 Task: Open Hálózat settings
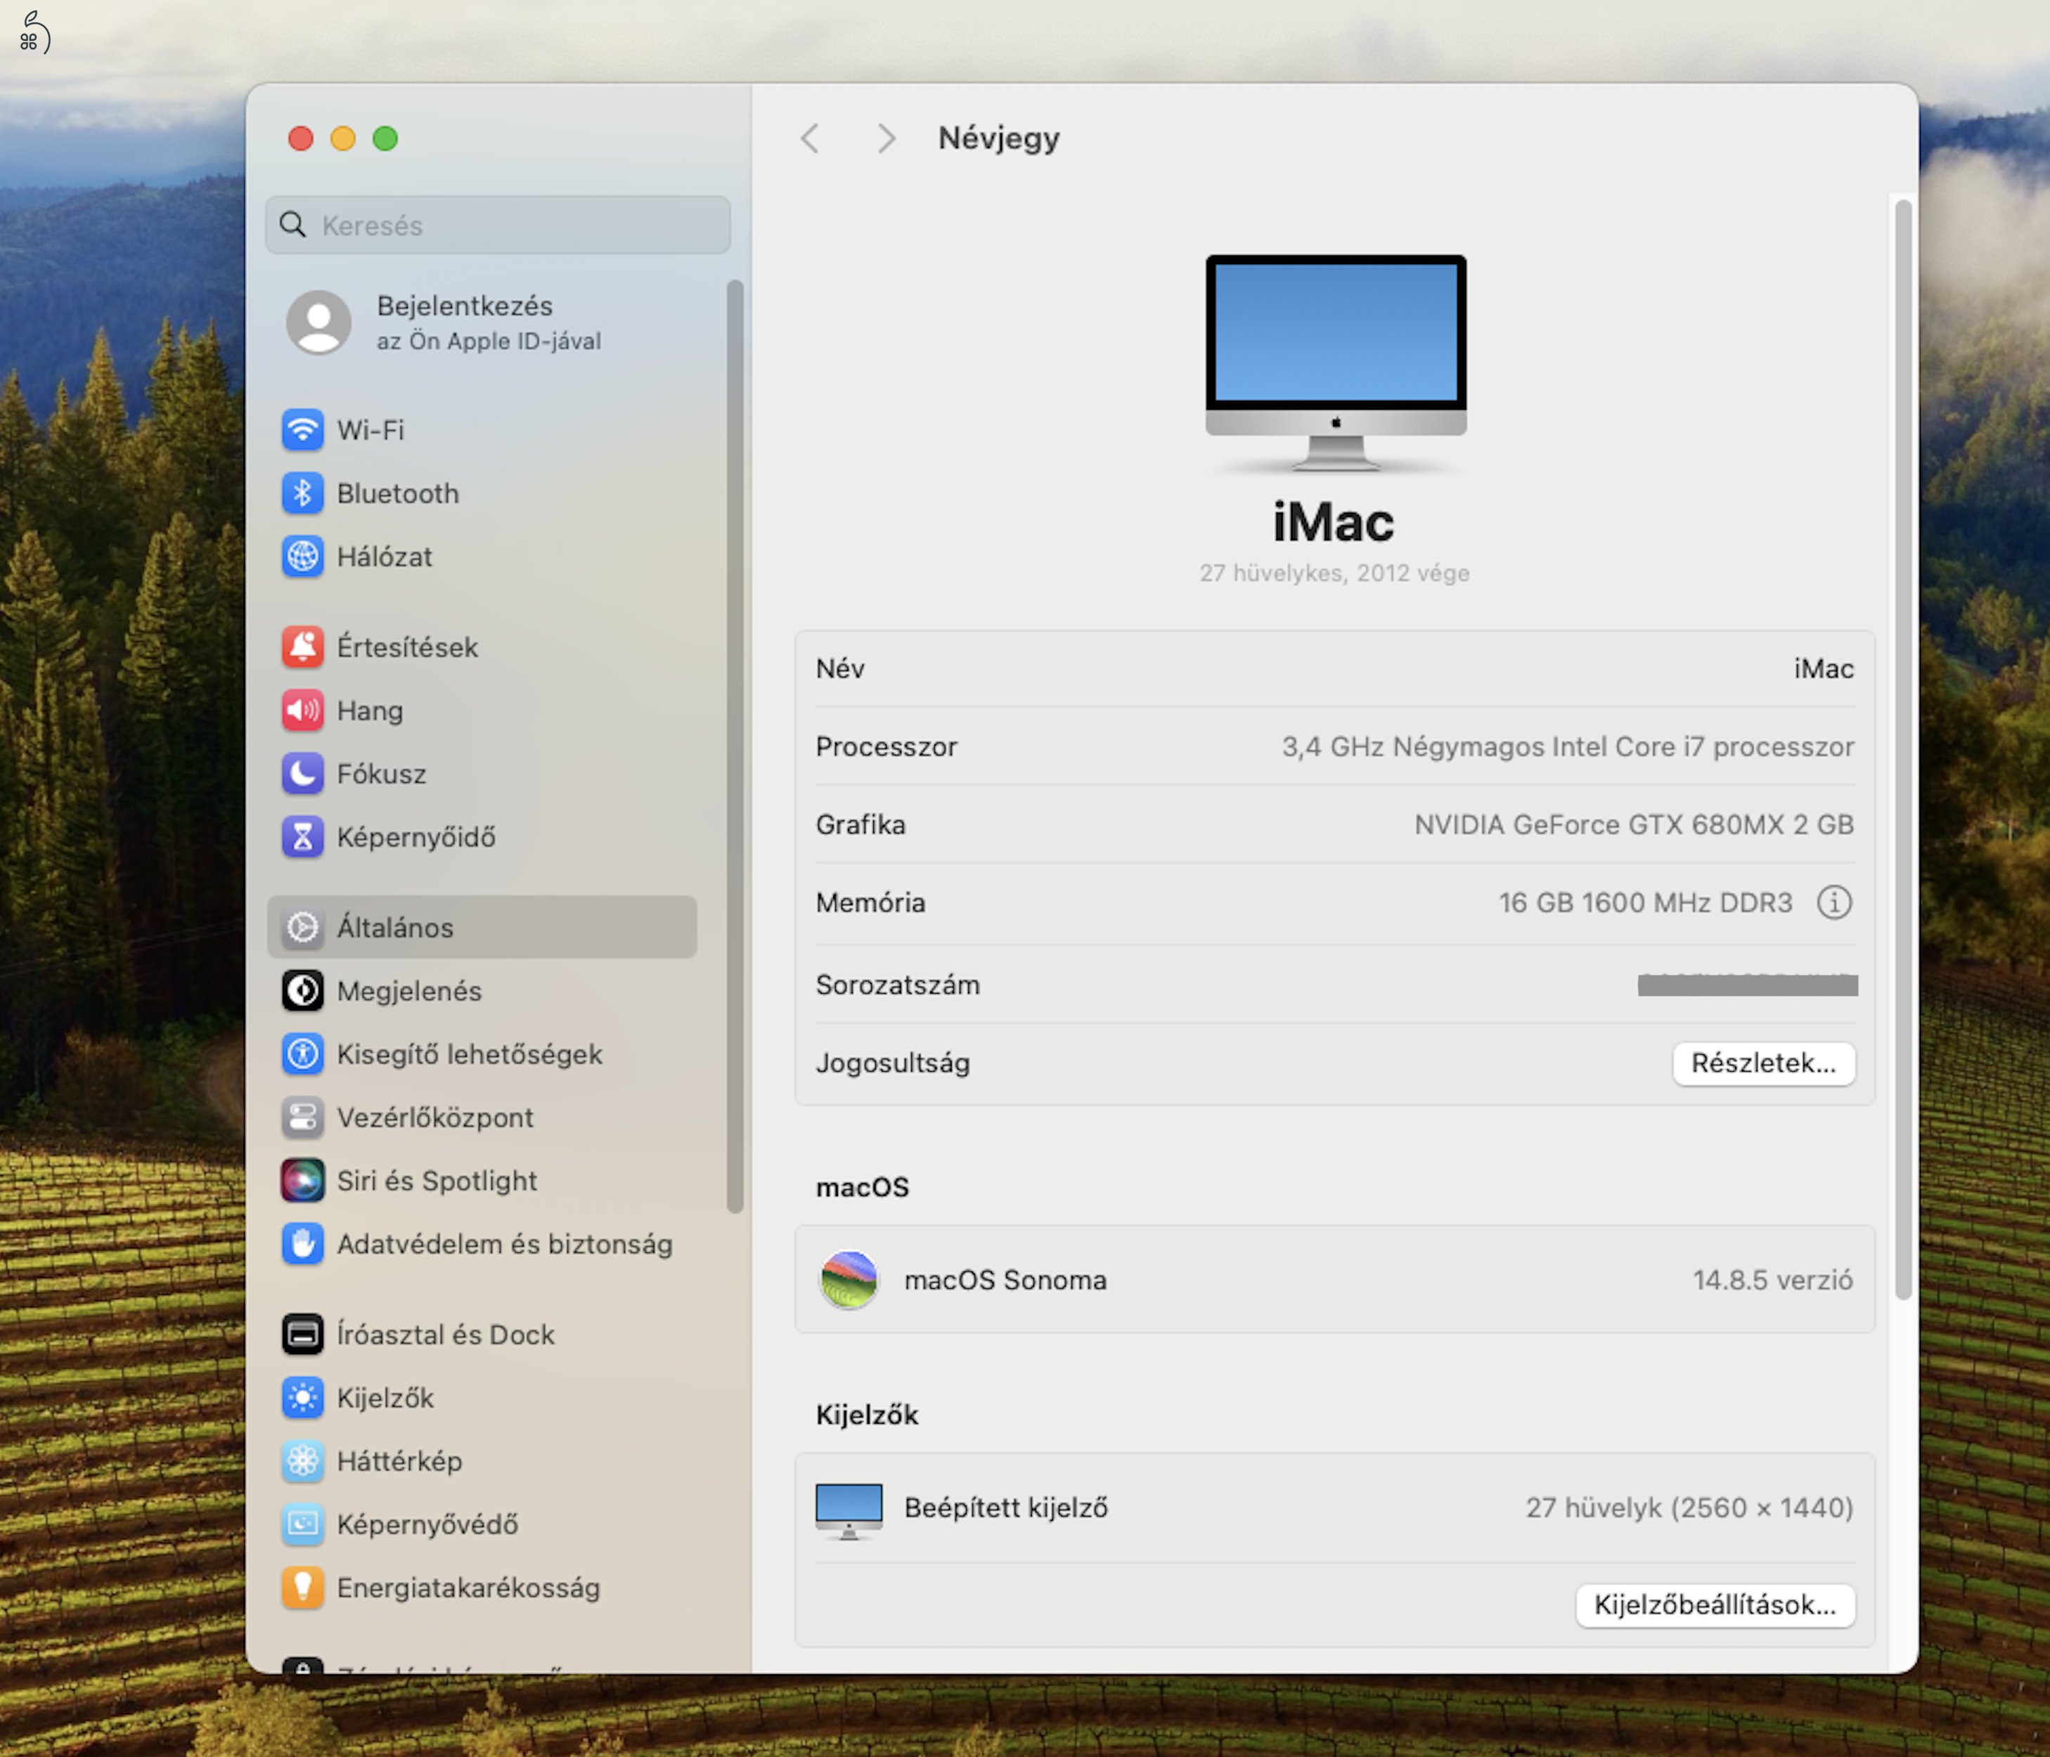[x=304, y=556]
